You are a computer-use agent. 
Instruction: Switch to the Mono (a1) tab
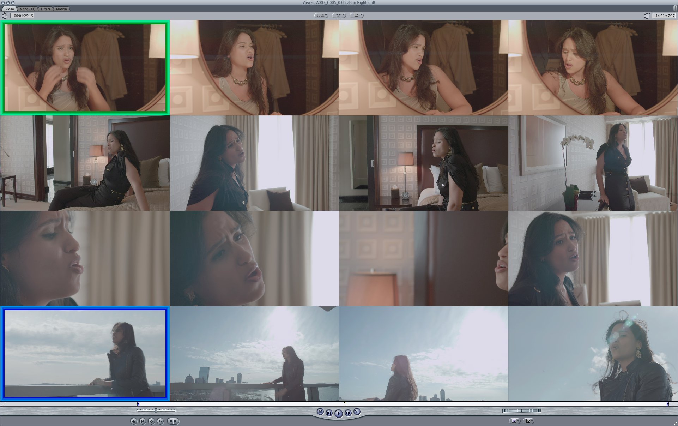[x=27, y=9]
